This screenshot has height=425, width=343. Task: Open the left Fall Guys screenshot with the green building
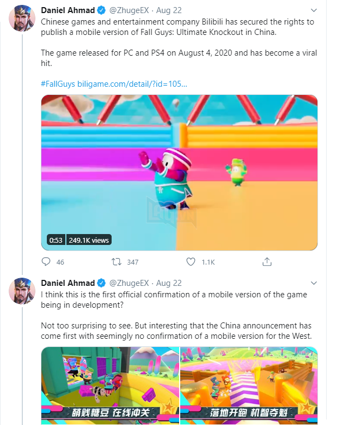[x=110, y=385]
